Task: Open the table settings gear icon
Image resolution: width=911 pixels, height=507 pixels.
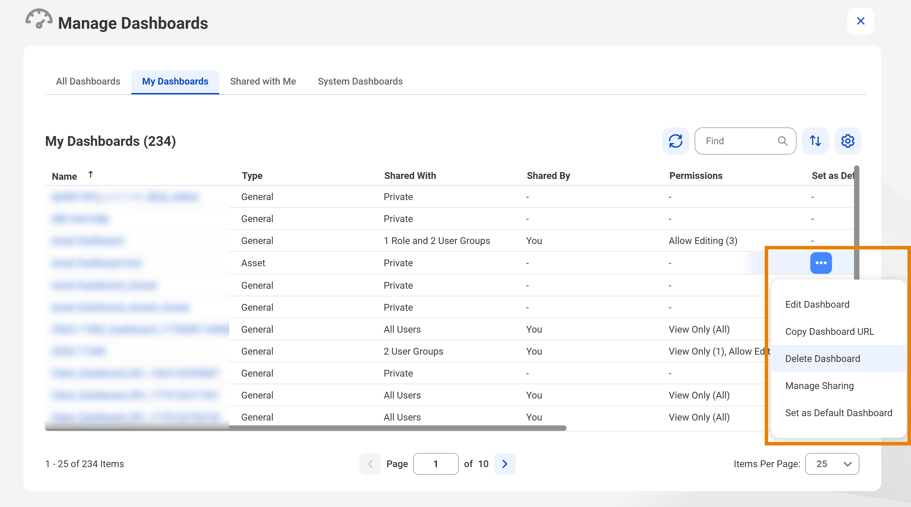Action: [848, 141]
